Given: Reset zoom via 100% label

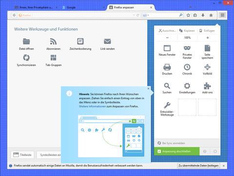Looking at the screenshot, I should (x=187, y=38).
